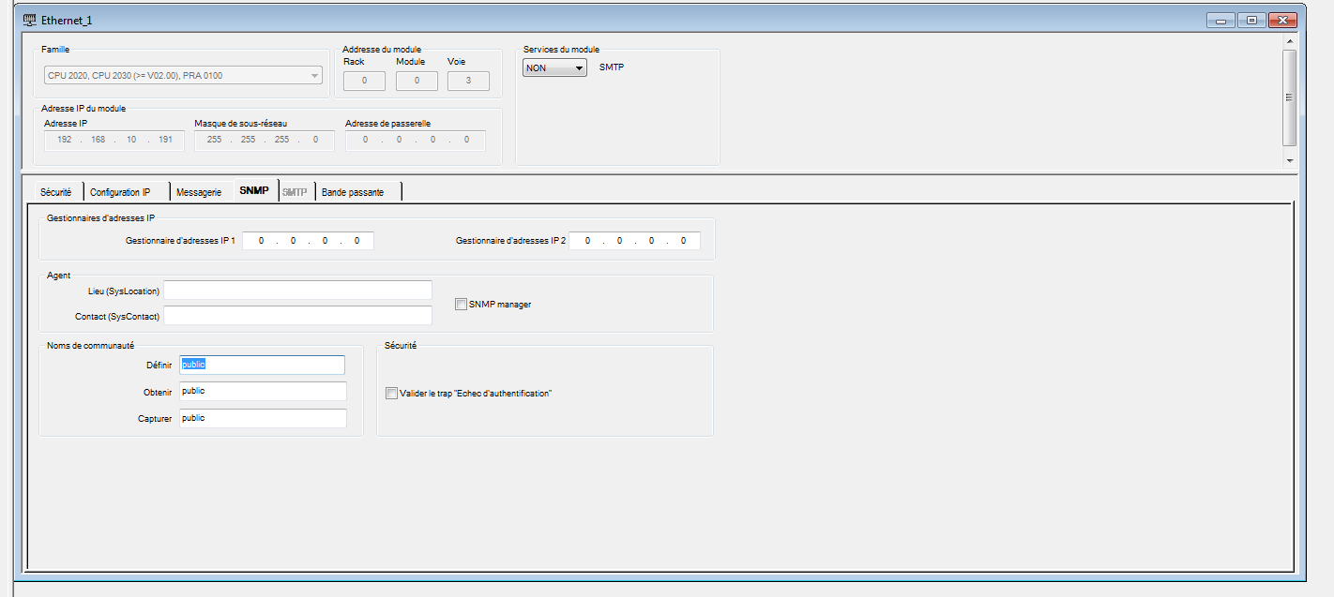Check Valider le trap Echec d'authentification
The width and height of the screenshot is (1334, 597).
391,394
